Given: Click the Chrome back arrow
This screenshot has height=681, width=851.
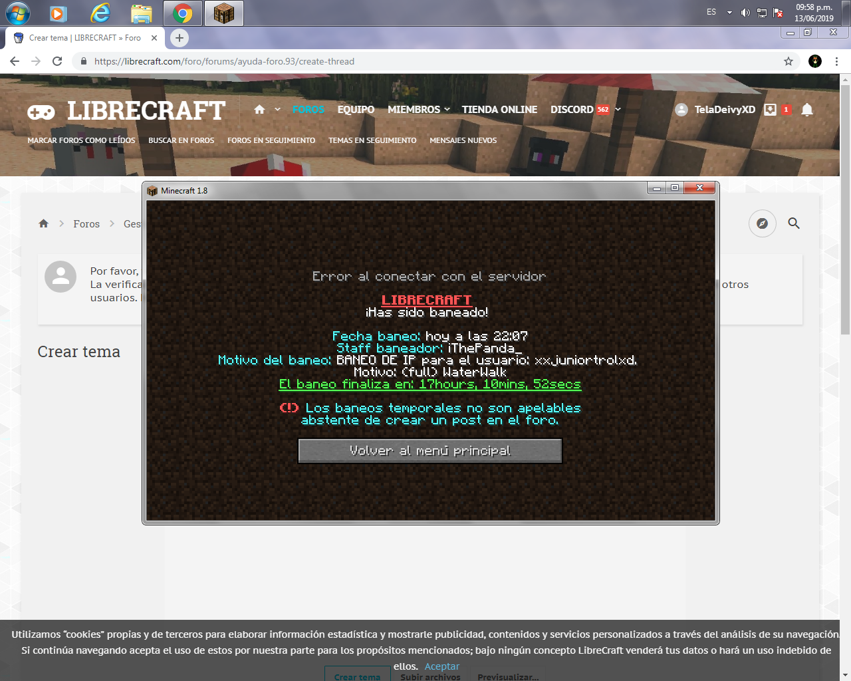Looking at the screenshot, I should [15, 61].
